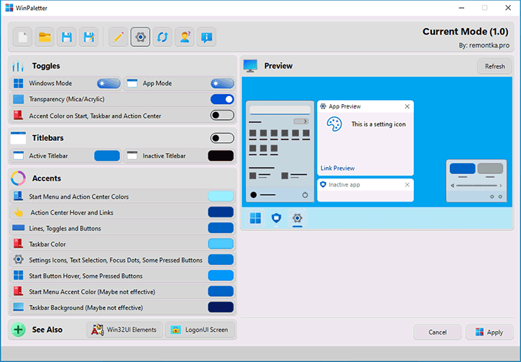Enable Accent Color on Start, Taskbar toggle
This screenshot has width=521, height=362.
click(222, 115)
